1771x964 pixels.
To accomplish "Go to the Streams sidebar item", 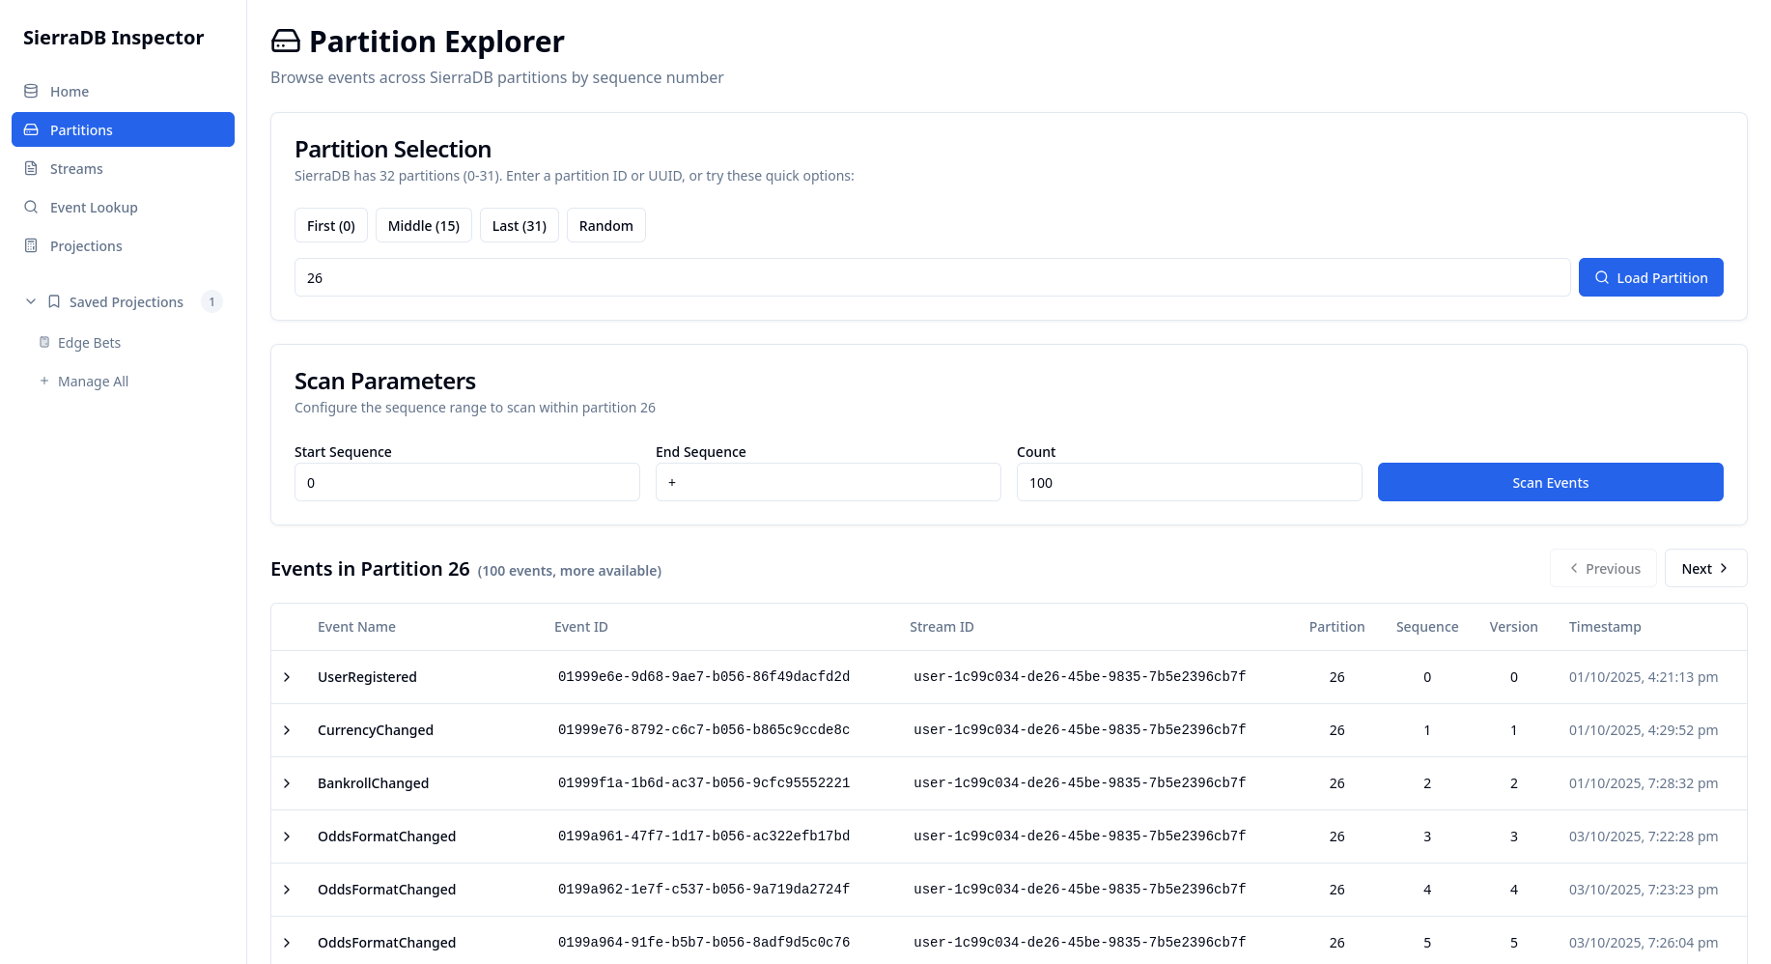I will (76, 168).
